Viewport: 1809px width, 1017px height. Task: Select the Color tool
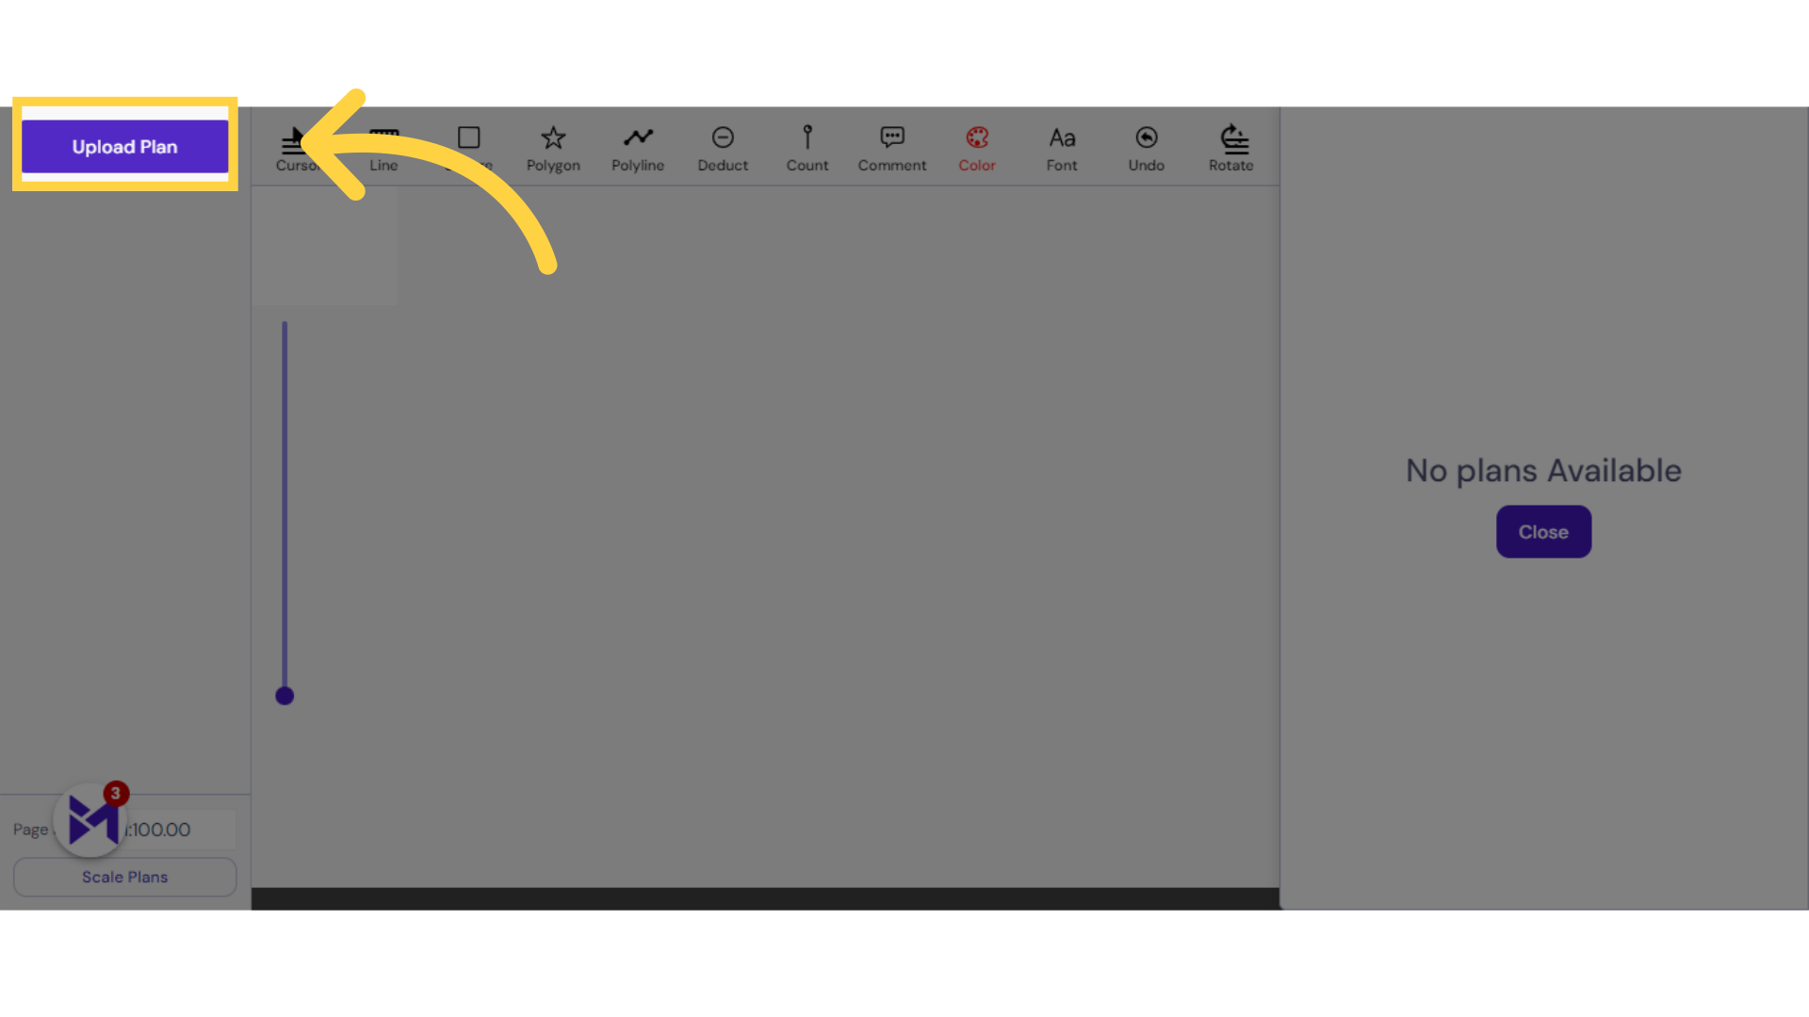[976, 145]
